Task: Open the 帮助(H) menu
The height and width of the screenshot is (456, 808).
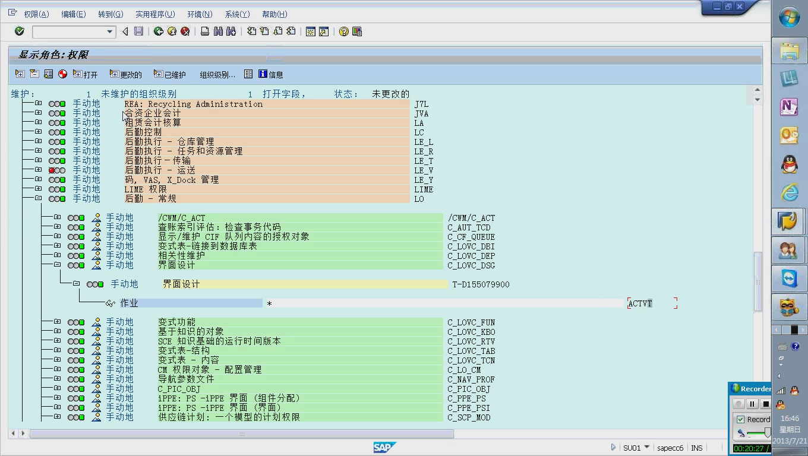Action: click(274, 14)
